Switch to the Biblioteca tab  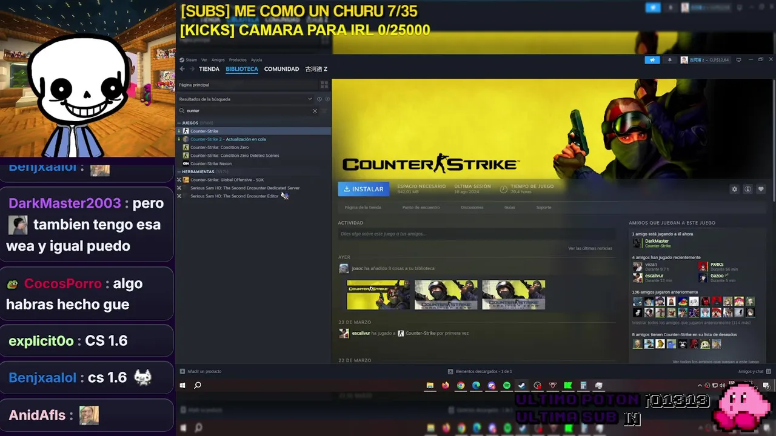click(x=242, y=69)
